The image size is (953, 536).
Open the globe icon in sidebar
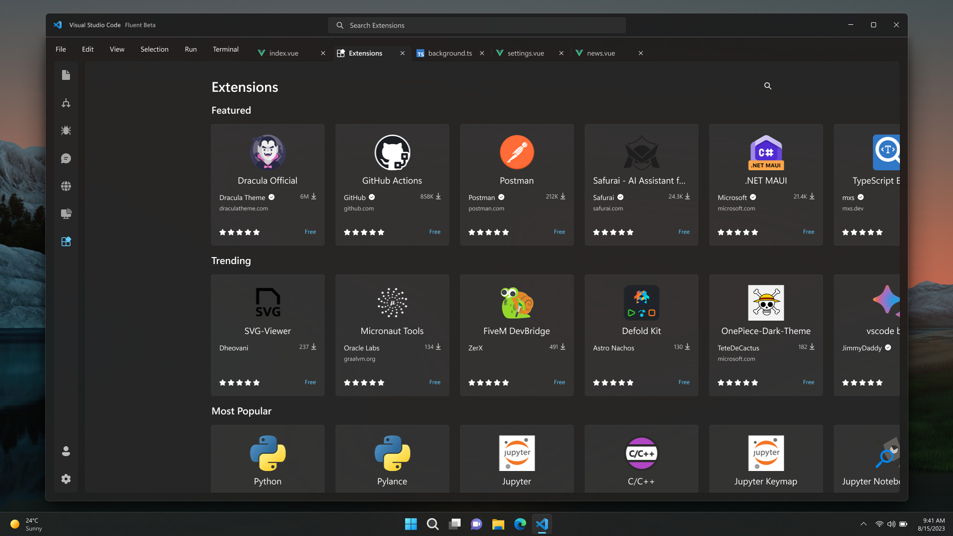pos(66,186)
